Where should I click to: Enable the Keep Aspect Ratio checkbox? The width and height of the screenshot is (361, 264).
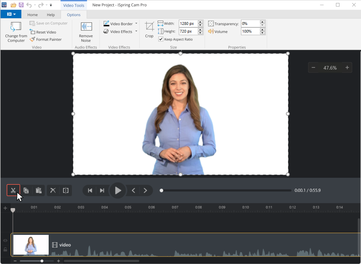tap(160, 39)
